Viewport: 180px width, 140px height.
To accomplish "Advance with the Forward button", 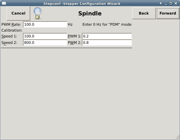I will 168,13.
